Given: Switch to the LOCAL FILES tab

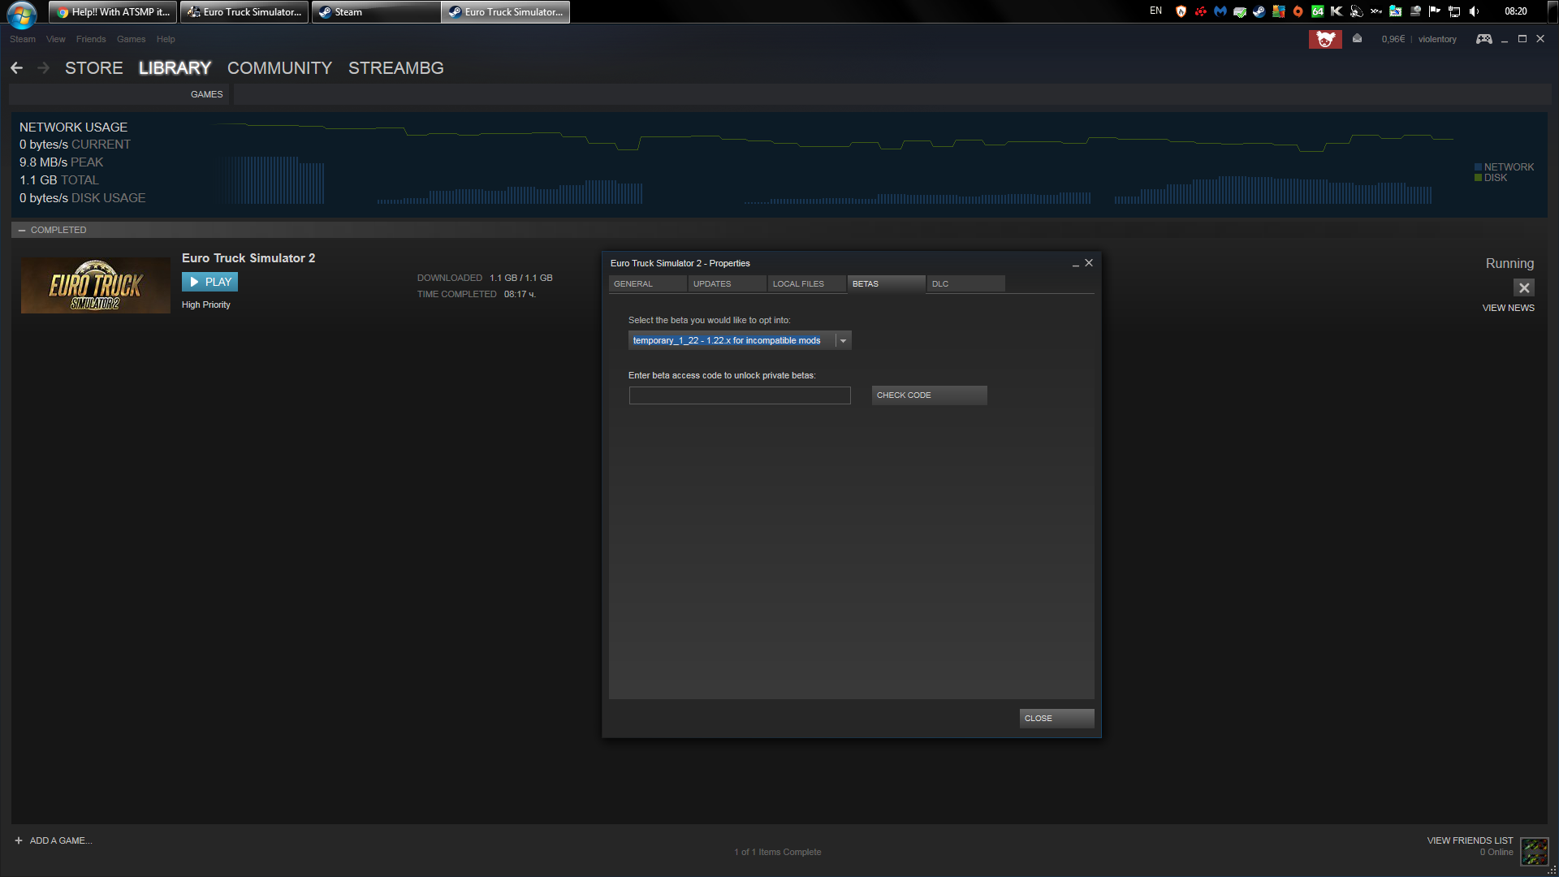Looking at the screenshot, I should [x=797, y=283].
